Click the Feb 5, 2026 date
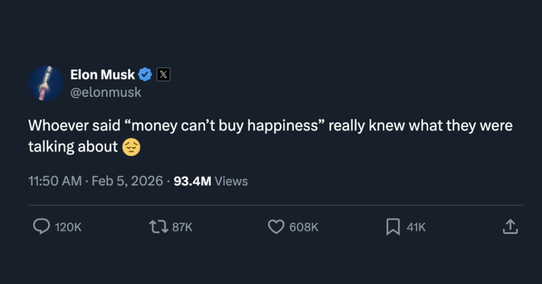This screenshot has height=284, width=542. point(127,181)
